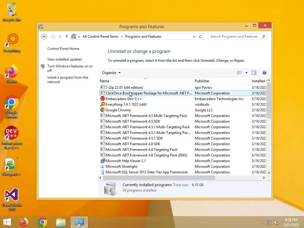Sort list by Publisher column header
Viewport: 304px width, 228px height.
click(x=221, y=81)
